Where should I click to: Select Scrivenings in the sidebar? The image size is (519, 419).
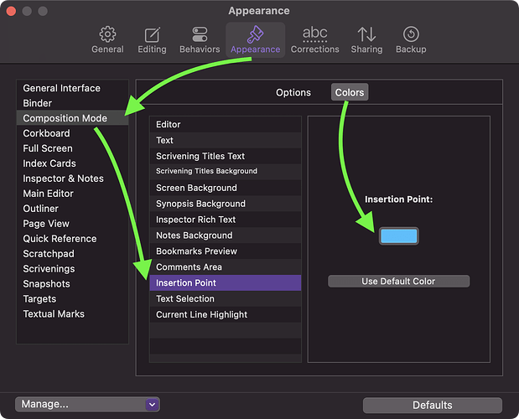click(72, 268)
